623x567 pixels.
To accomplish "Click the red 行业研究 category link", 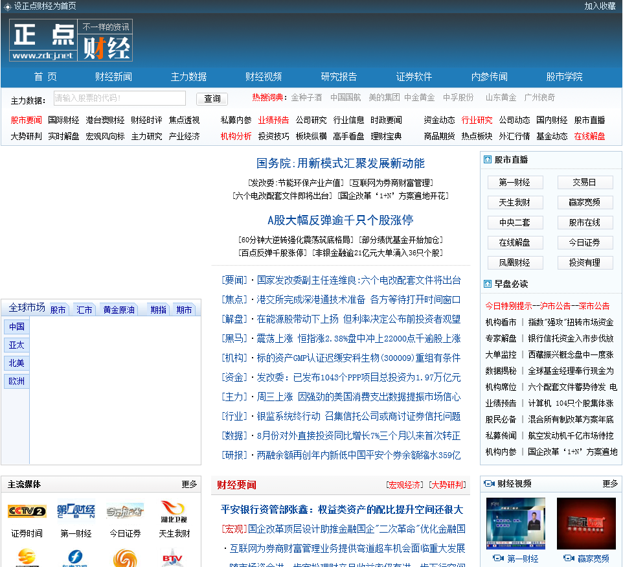I will [477, 120].
